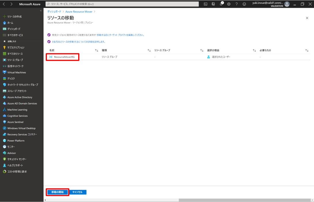
Task: Click the horizontal scrollbar at the bottom
Action: [x=244, y=200]
